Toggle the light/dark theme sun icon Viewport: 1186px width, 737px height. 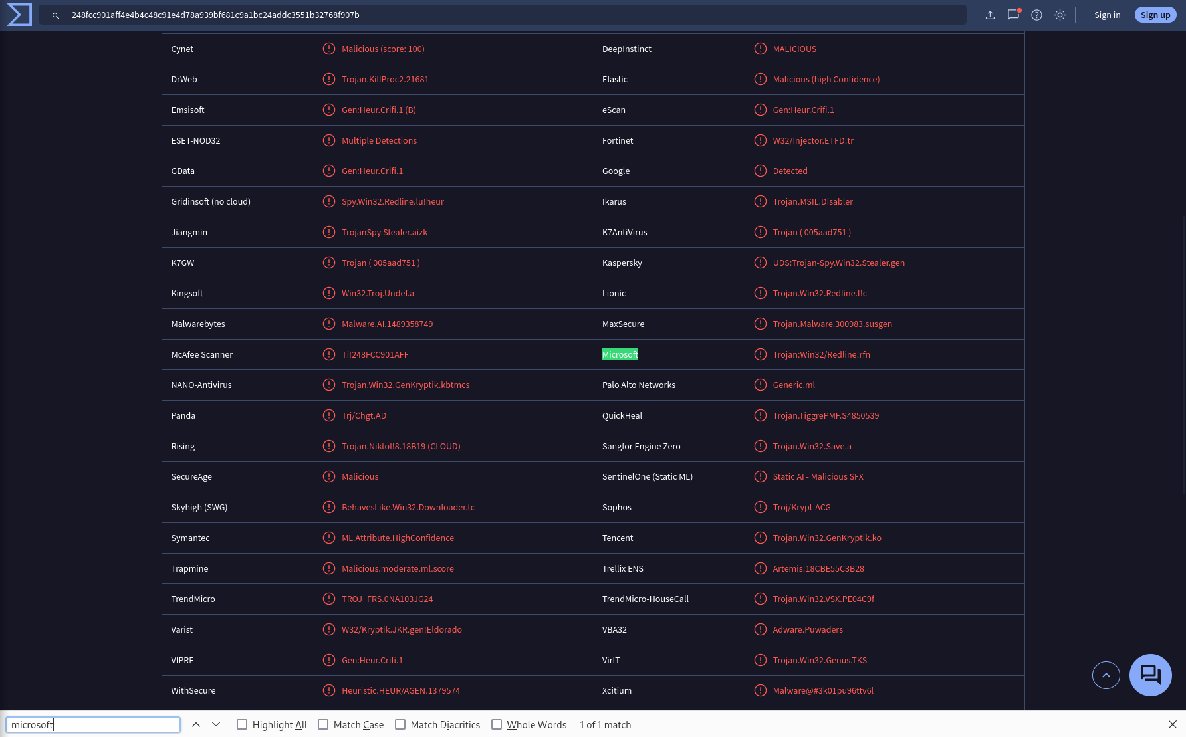(x=1060, y=15)
